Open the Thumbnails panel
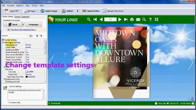This screenshot has width=196, height=110. (x=55, y=103)
